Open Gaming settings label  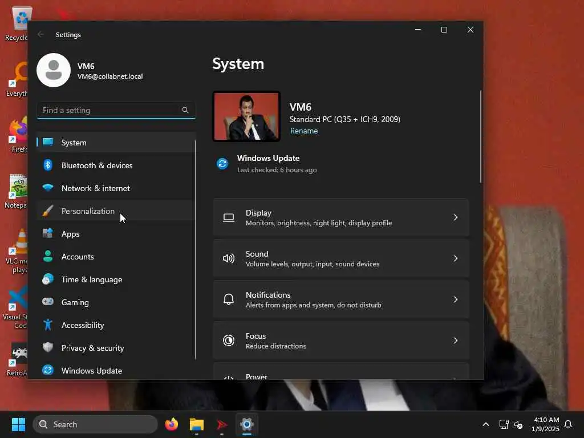(x=75, y=302)
